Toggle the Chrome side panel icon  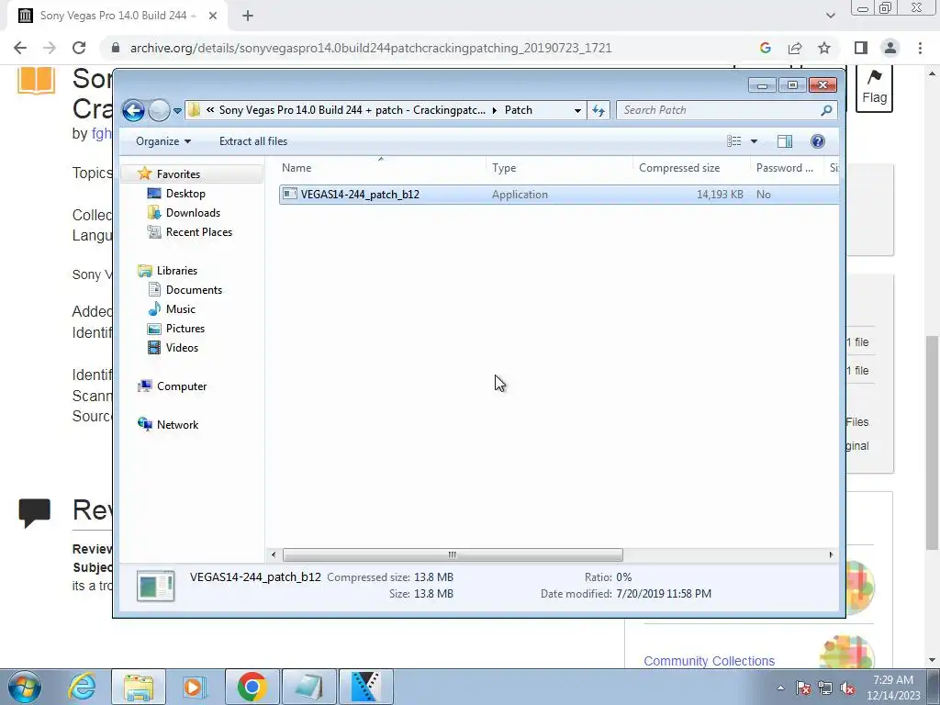(x=861, y=48)
